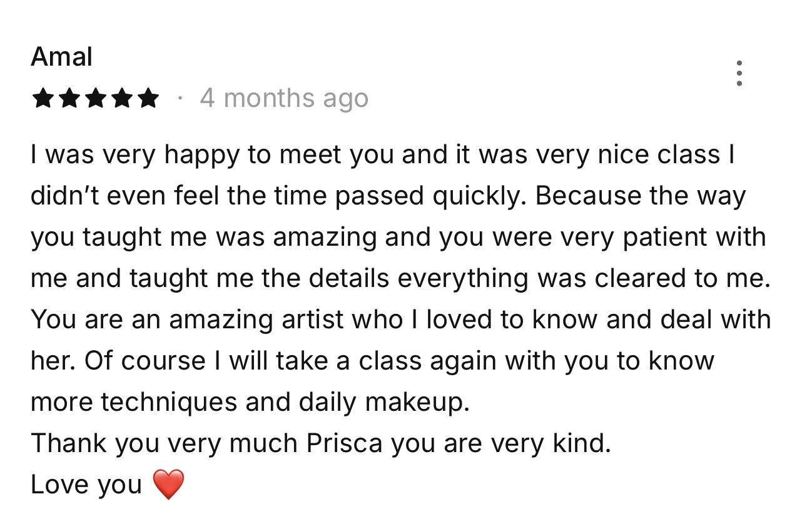Viewport: 807px width, 529px height.
Task: Click the second star in the rating
Action: pos(69,98)
